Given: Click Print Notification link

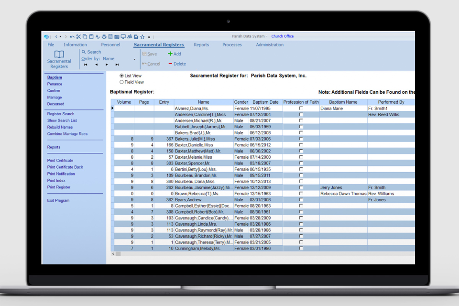Looking at the screenshot, I should [61, 174].
